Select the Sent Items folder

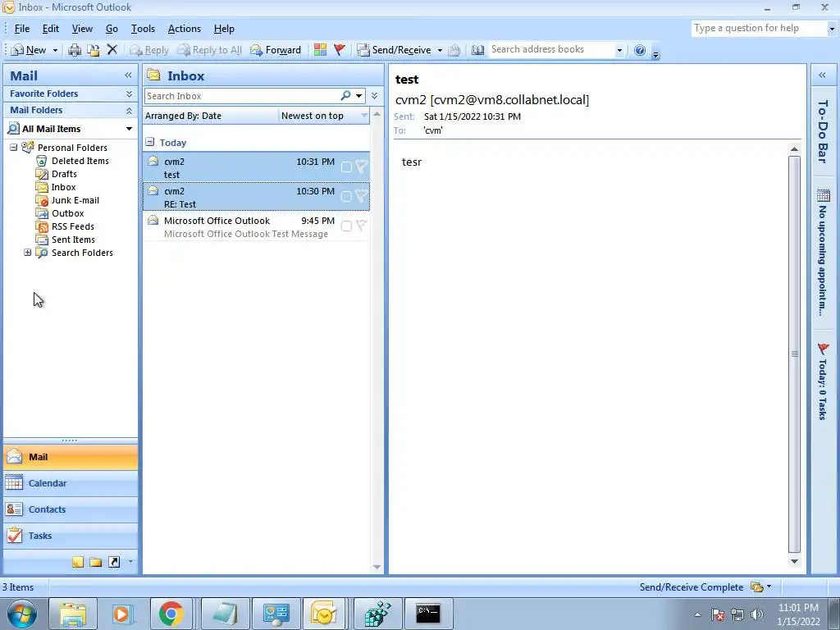66,240
